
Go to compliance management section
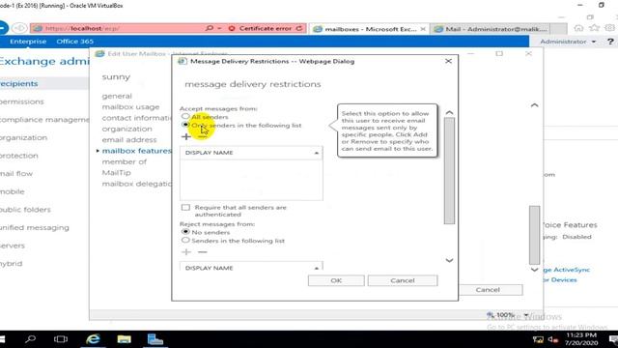(44, 120)
